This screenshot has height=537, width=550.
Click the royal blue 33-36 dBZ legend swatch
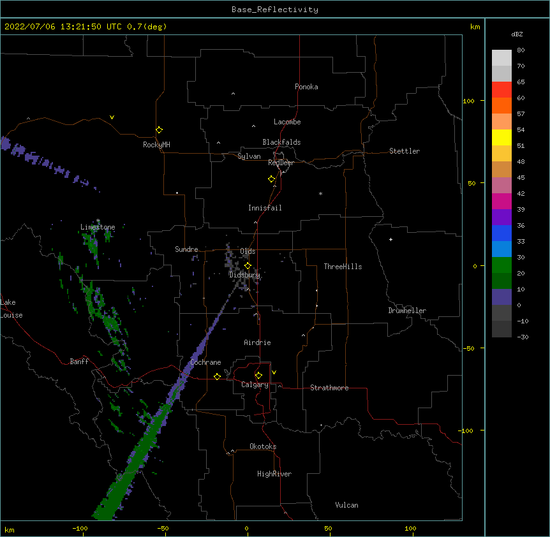pyautogui.click(x=502, y=233)
